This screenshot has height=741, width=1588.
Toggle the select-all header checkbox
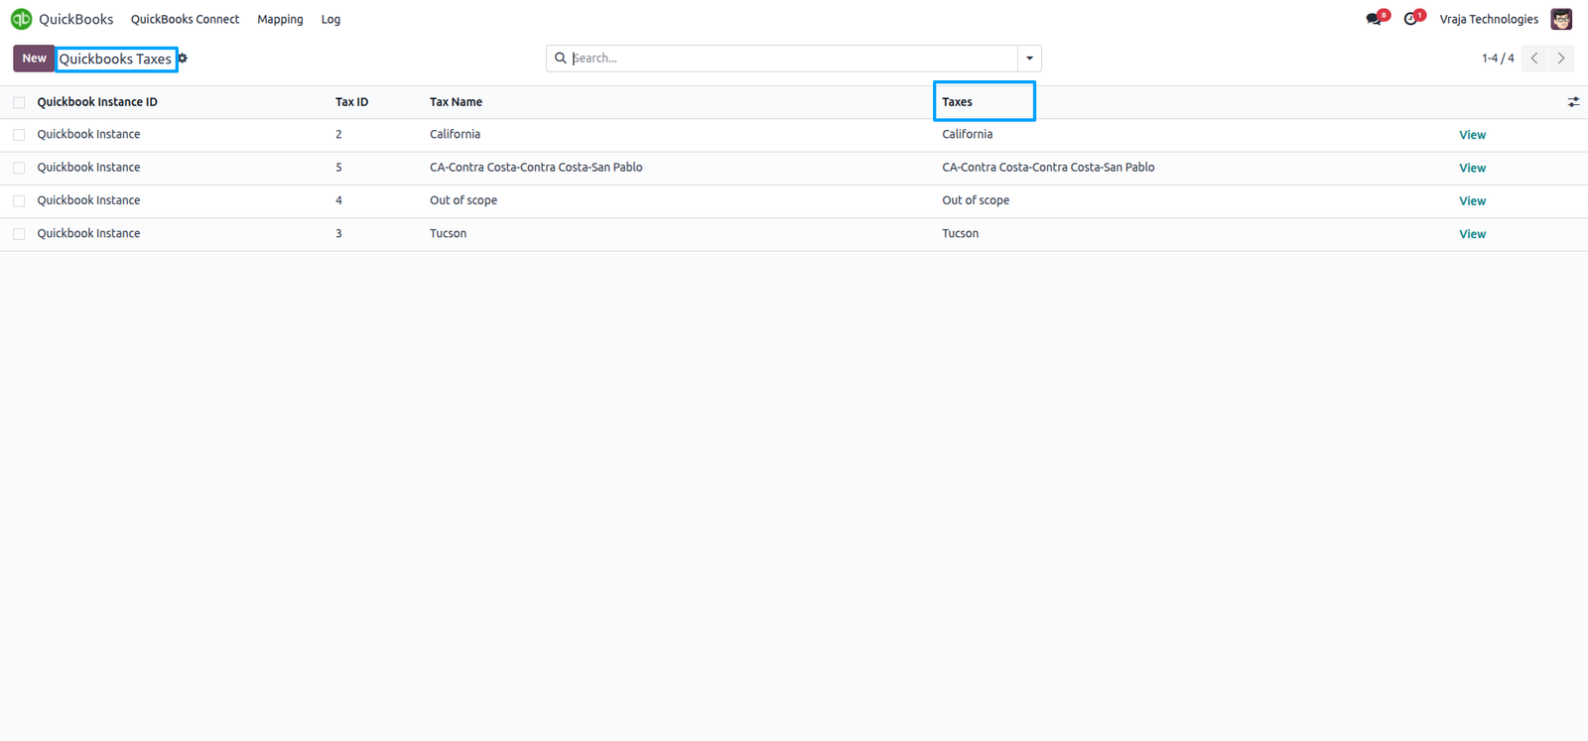(19, 102)
